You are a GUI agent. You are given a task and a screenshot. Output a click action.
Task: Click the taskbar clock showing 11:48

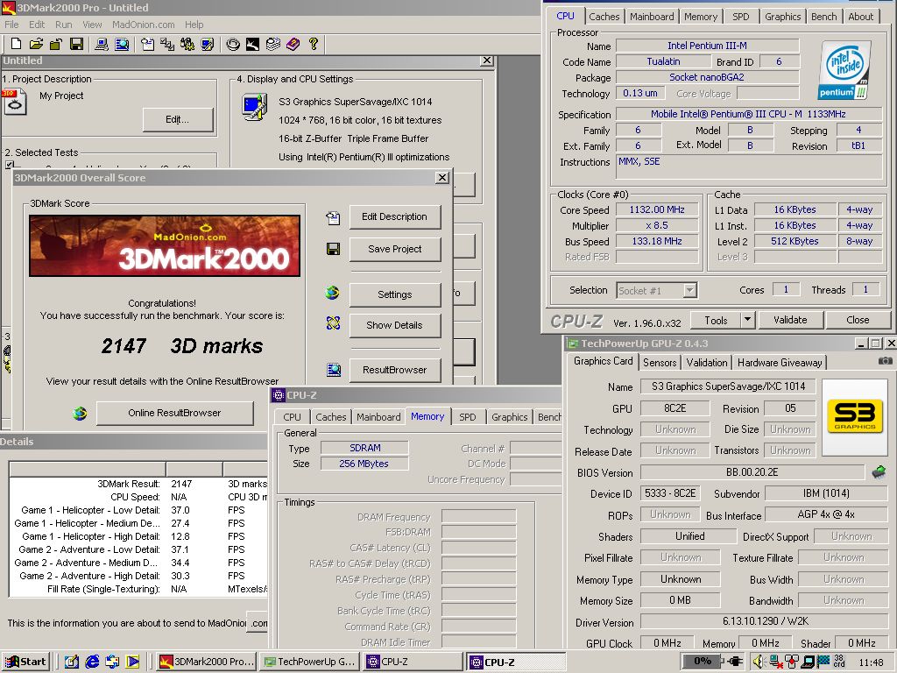click(x=871, y=662)
